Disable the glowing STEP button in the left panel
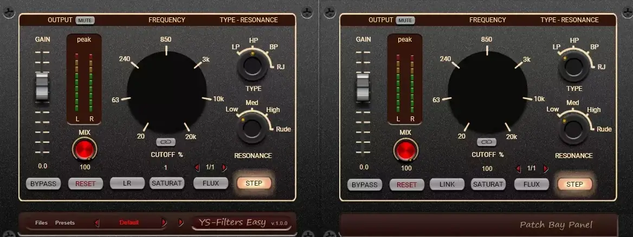 [x=254, y=183]
